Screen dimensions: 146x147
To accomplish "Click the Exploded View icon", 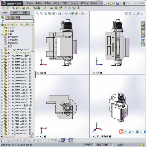I will pos(60,8).
